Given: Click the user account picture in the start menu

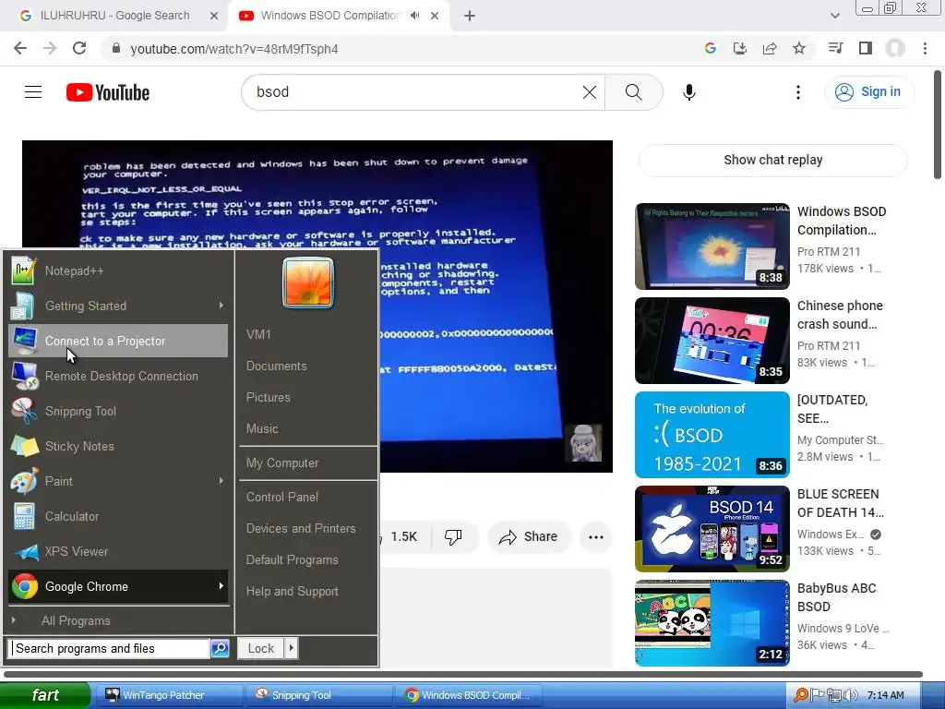Looking at the screenshot, I should coord(307,282).
